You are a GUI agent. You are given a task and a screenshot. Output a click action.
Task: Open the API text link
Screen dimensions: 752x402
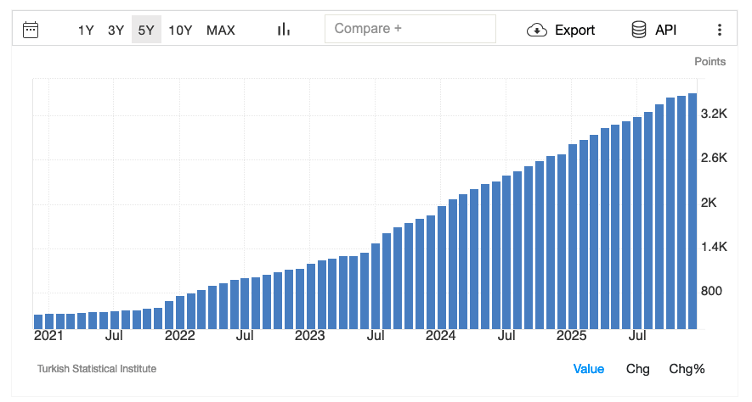coord(665,30)
